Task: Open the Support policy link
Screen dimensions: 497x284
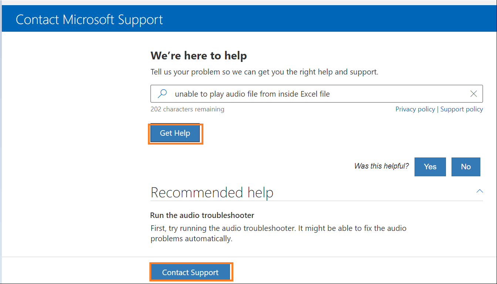Action: 461,109
